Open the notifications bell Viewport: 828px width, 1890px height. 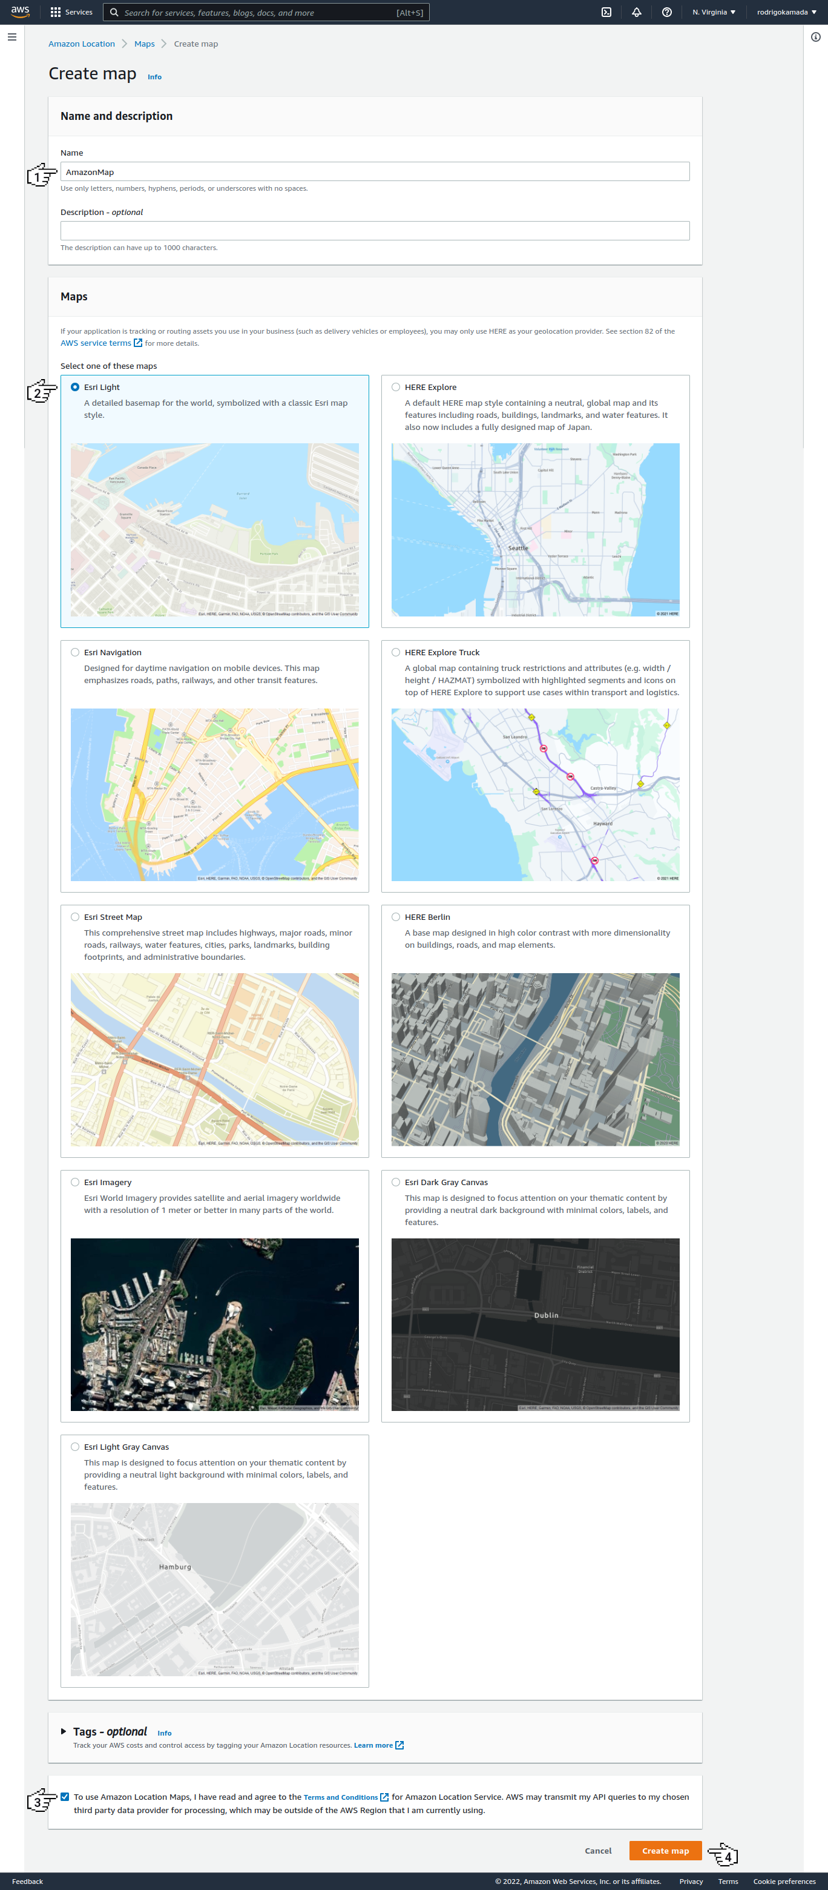(637, 13)
